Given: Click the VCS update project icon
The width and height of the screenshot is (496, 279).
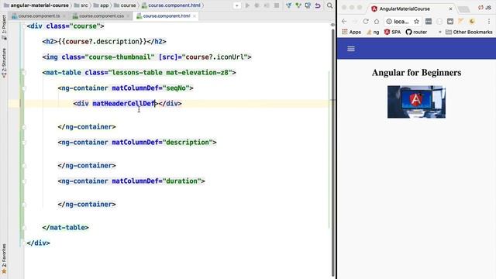Looking at the screenshot, I should 288,5.
